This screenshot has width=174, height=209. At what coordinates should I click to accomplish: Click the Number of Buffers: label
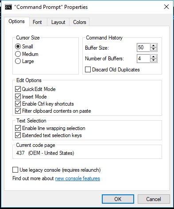pos(104,59)
